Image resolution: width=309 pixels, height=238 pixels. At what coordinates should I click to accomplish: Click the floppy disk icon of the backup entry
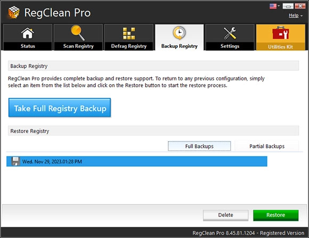coord(15,161)
